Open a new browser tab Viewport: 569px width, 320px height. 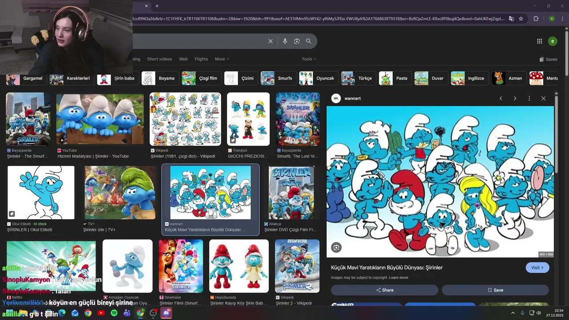tap(157, 6)
